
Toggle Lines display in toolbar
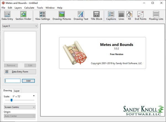121,16
